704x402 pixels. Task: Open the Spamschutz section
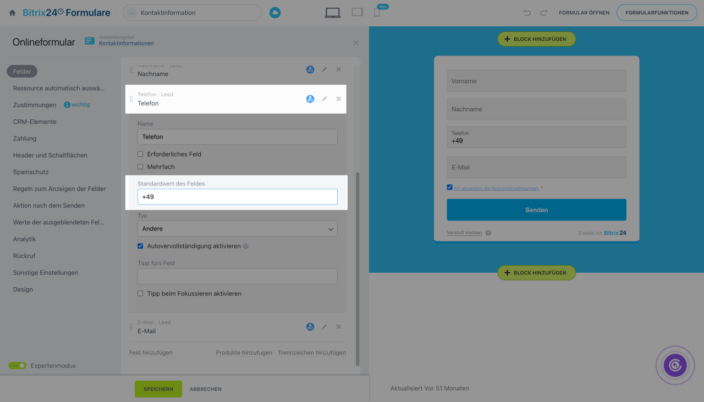pyautogui.click(x=31, y=172)
